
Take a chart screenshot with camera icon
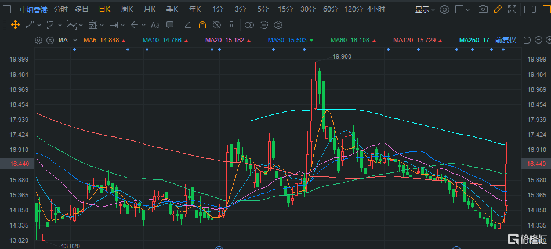coord(483,9)
